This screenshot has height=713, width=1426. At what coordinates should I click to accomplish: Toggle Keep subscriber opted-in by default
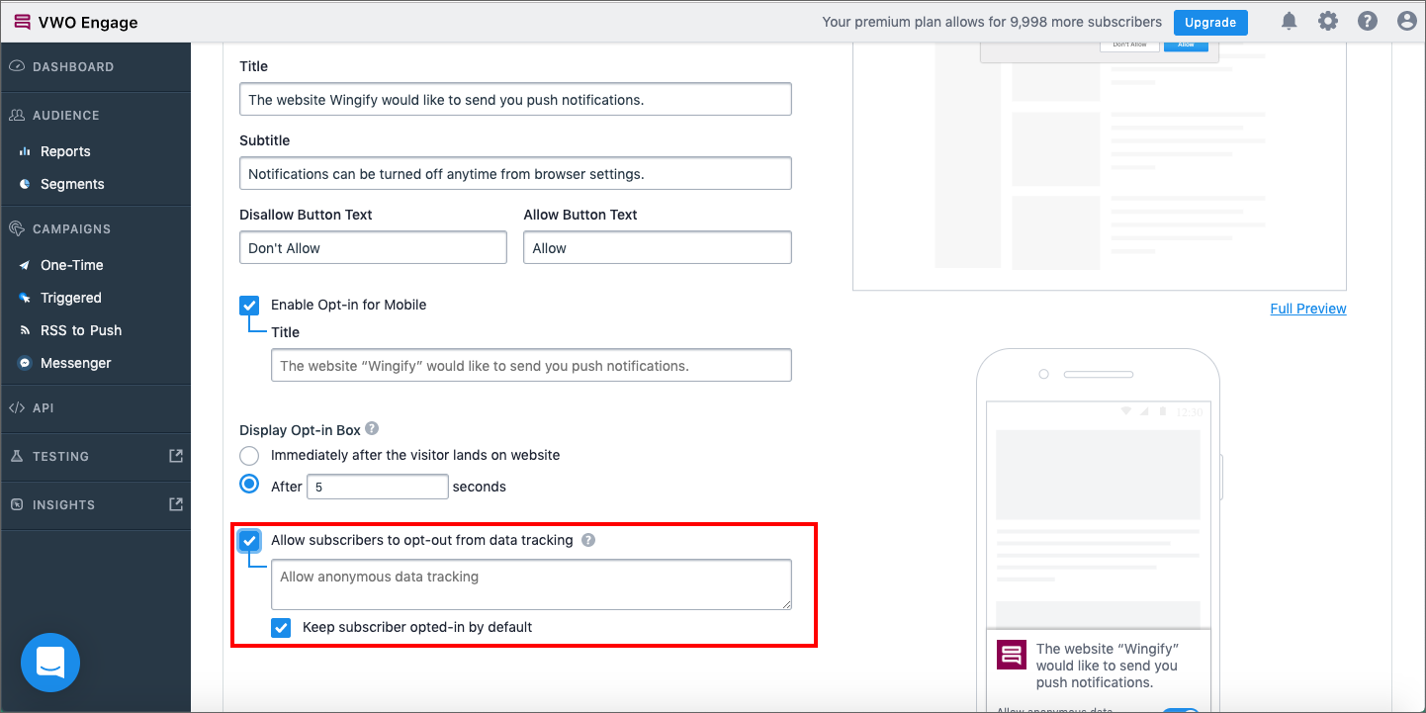(282, 627)
